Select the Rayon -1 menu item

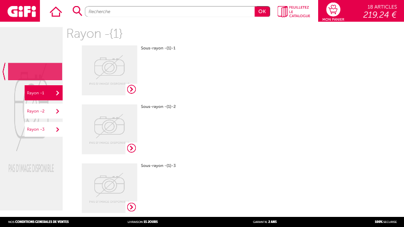39,93
